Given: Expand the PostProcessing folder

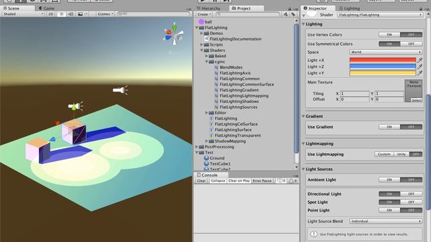Looking at the screenshot, I should click(197, 147).
